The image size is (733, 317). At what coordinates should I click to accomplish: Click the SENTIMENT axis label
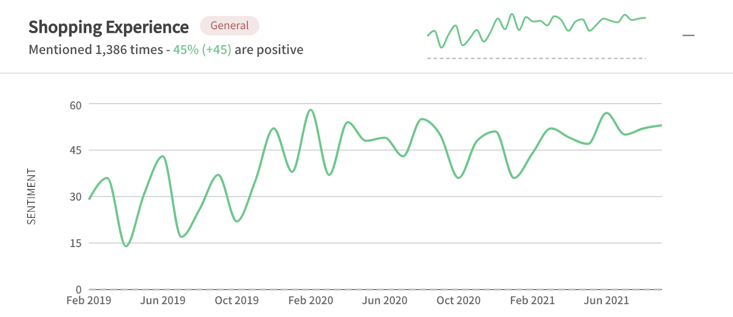pos(31,196)
